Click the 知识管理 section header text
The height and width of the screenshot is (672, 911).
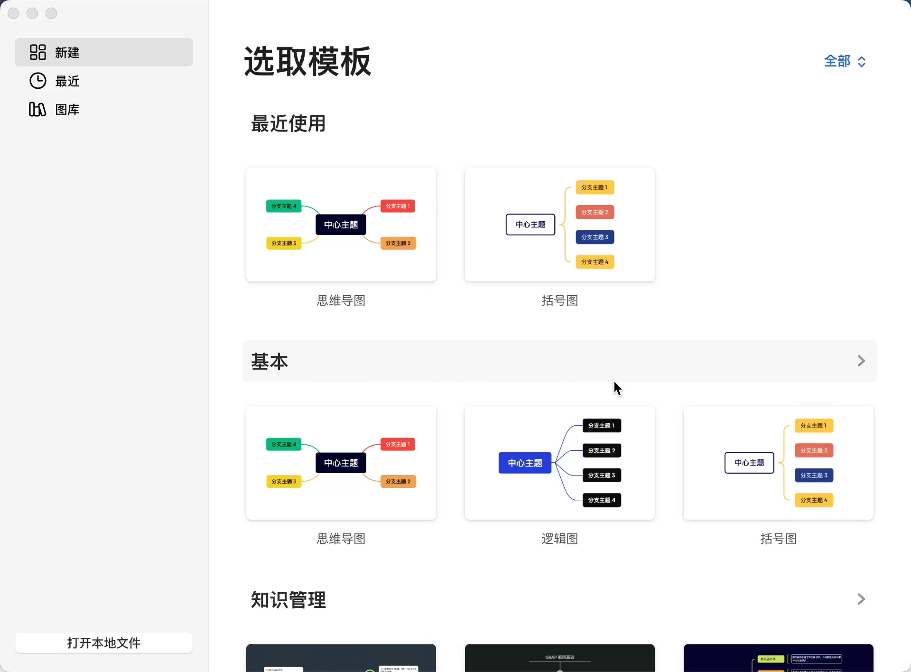[288, 600]
